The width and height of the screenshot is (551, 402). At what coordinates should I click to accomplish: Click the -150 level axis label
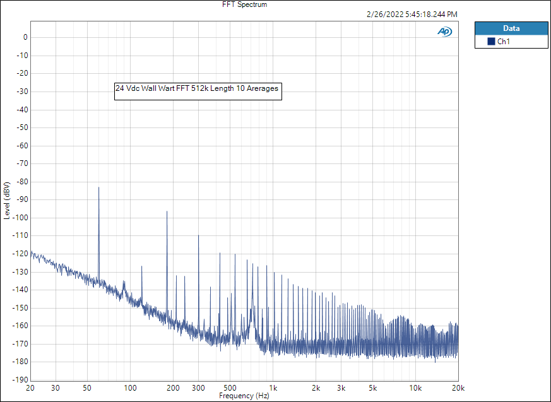pyautogui.click(x=20, y=308)
